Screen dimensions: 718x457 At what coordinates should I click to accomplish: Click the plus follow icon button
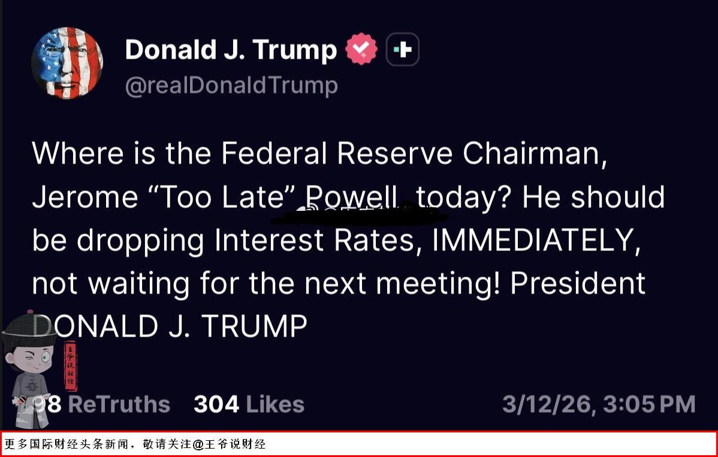point(403,50)
